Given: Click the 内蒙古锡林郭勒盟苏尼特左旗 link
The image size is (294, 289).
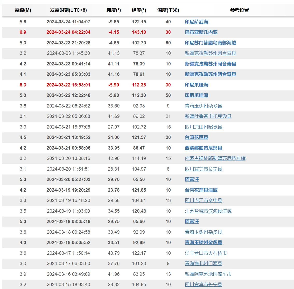Looking at the screenshot, I should (215, 158).
